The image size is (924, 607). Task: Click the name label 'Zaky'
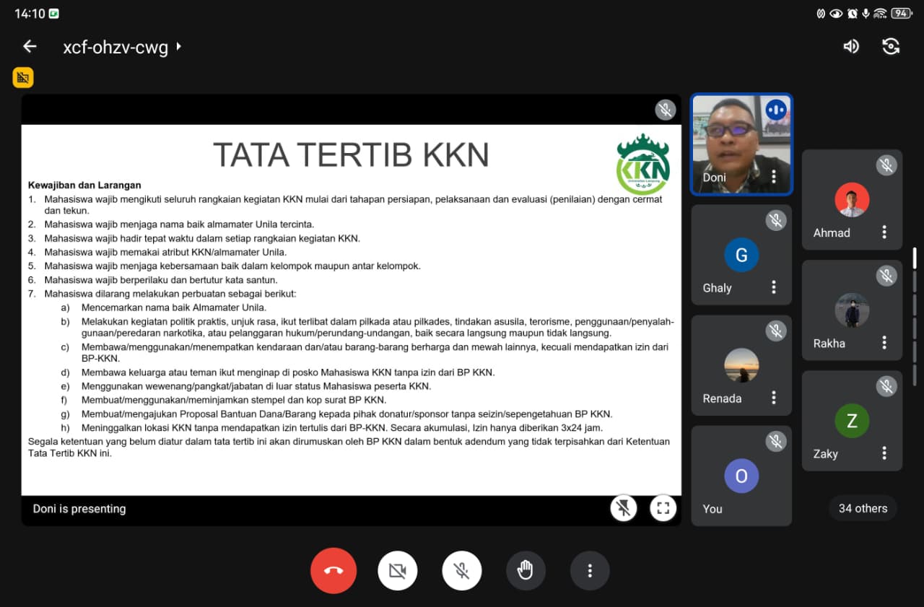point(825,453)
